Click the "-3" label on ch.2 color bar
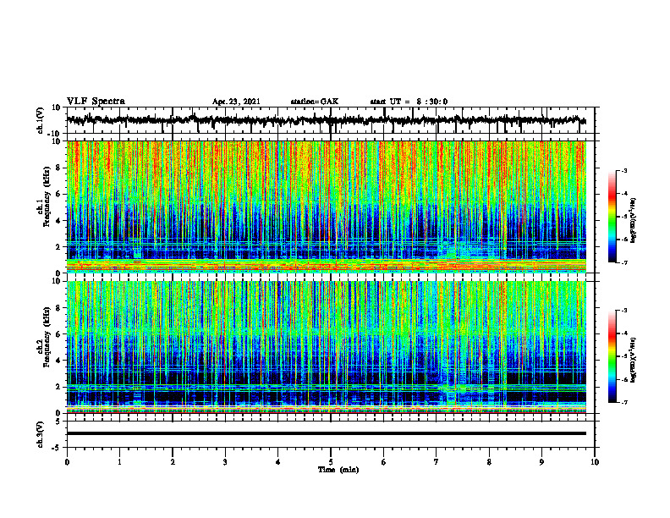The image size is (670, 518). click(x=623, y=311)
